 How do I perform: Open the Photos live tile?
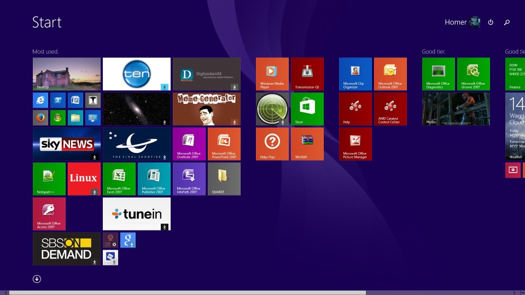(x=456, y=109)
